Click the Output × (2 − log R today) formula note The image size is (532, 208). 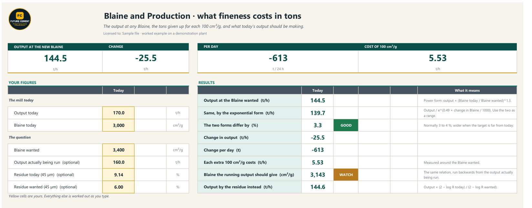tap(460, 187)
